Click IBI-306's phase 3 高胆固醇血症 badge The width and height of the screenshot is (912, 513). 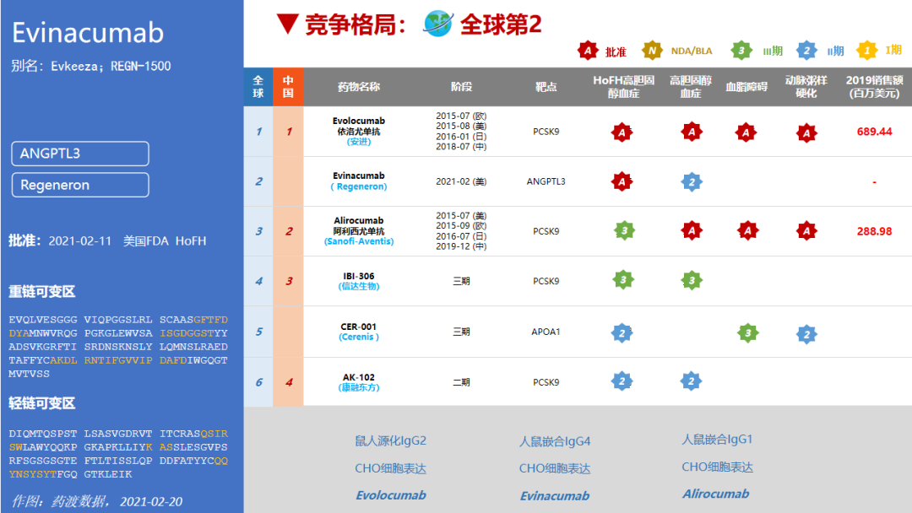[x=692, y=281]
